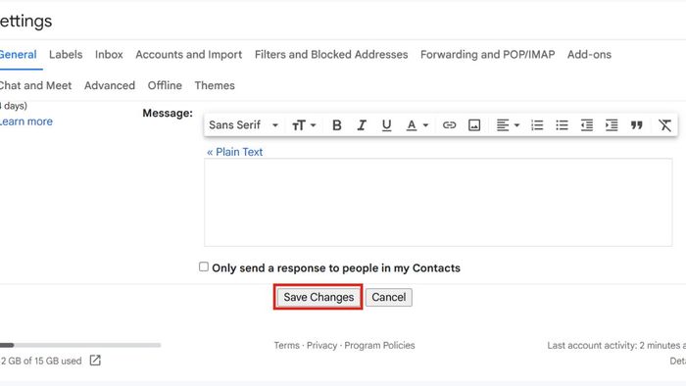686x386 pixels.
Task: Switch to the General settings tab
Action: 18,55
